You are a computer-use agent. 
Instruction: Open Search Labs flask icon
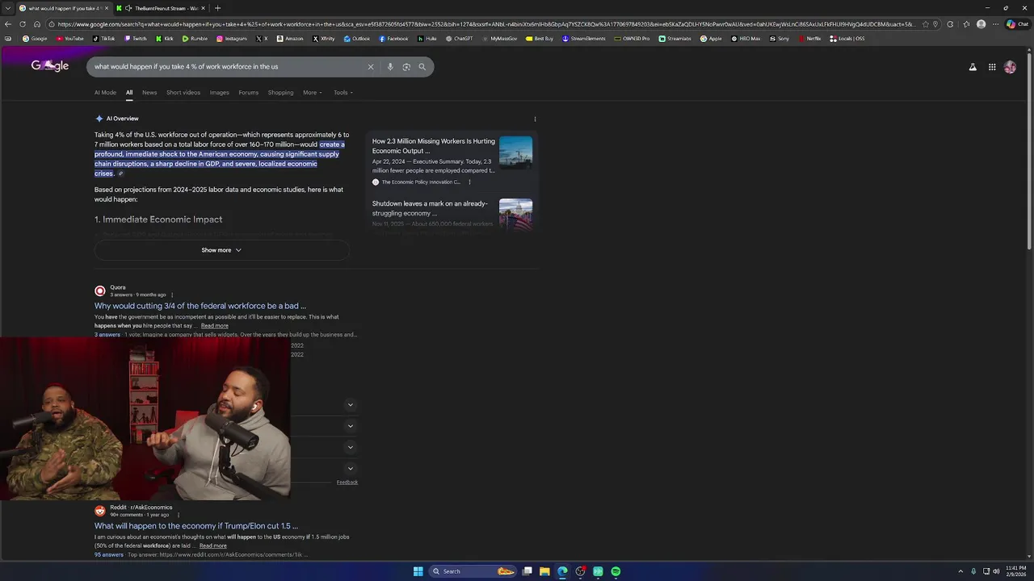(973, 67)
